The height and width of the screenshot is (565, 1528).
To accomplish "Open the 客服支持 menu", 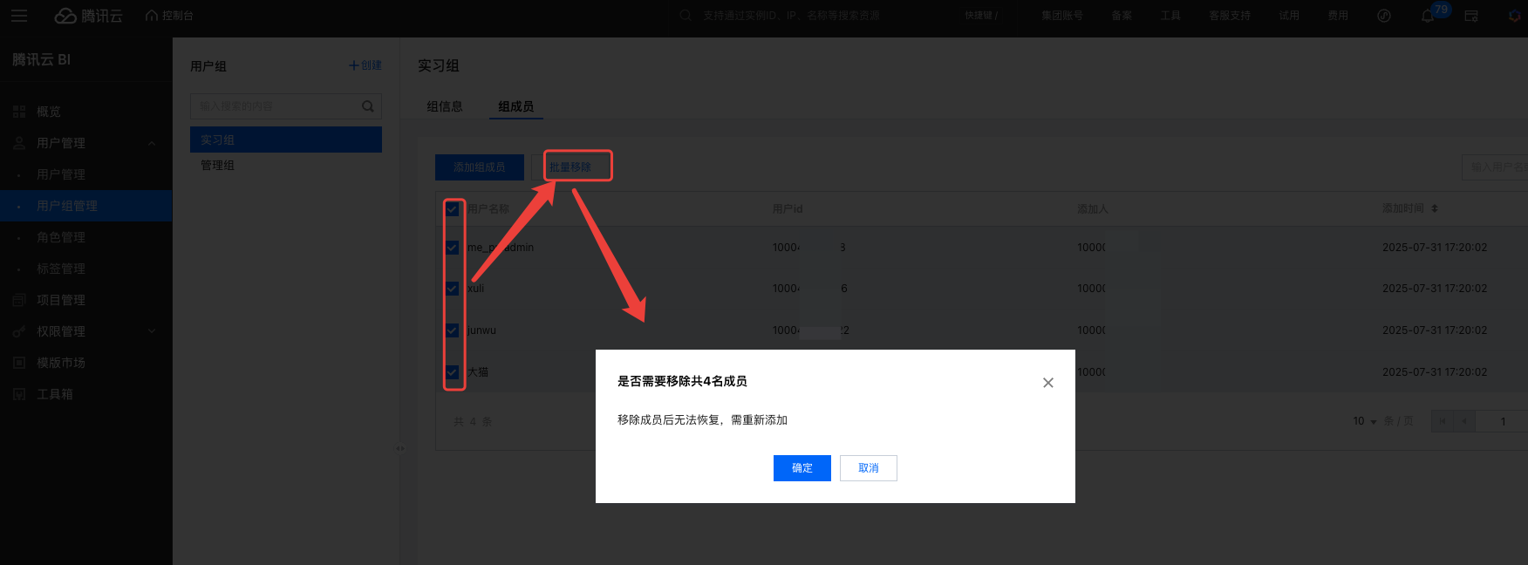I will click(x=1229, y=16).
